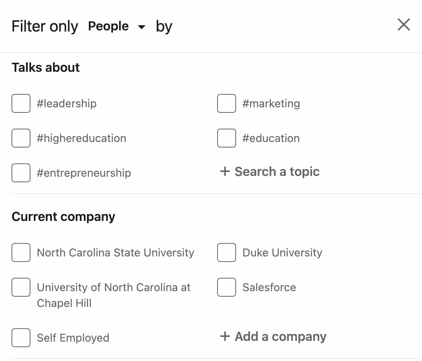The width and height of the screenshot is (422, 361).
Task: Tick the Self Employed checkbox
Action: [x=21, y=338]
